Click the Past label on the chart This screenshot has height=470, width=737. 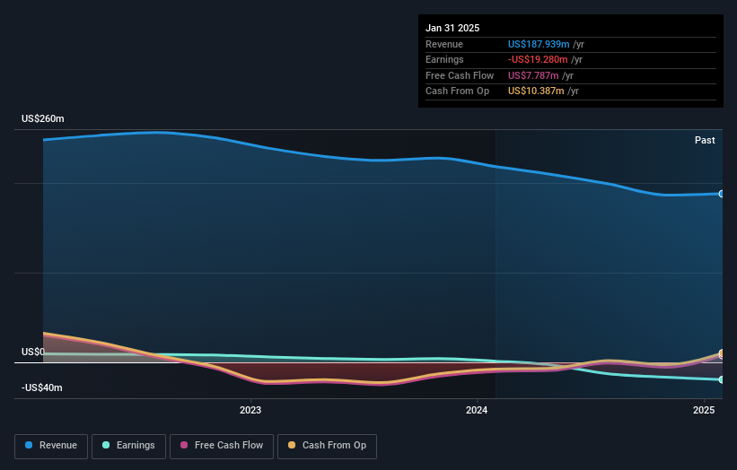point(705,140)
